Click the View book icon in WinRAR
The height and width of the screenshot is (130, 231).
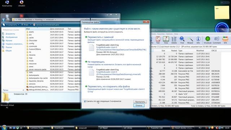(x=166, y=40)
